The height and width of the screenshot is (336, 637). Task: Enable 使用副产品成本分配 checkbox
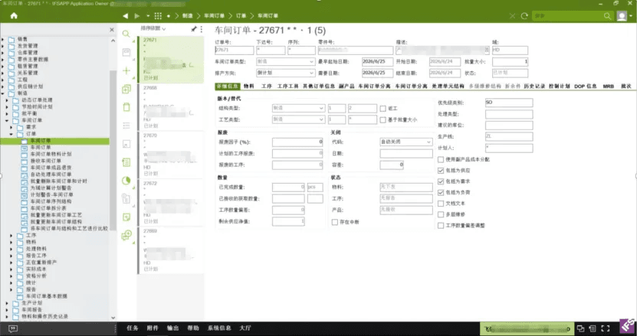[441, 159]
